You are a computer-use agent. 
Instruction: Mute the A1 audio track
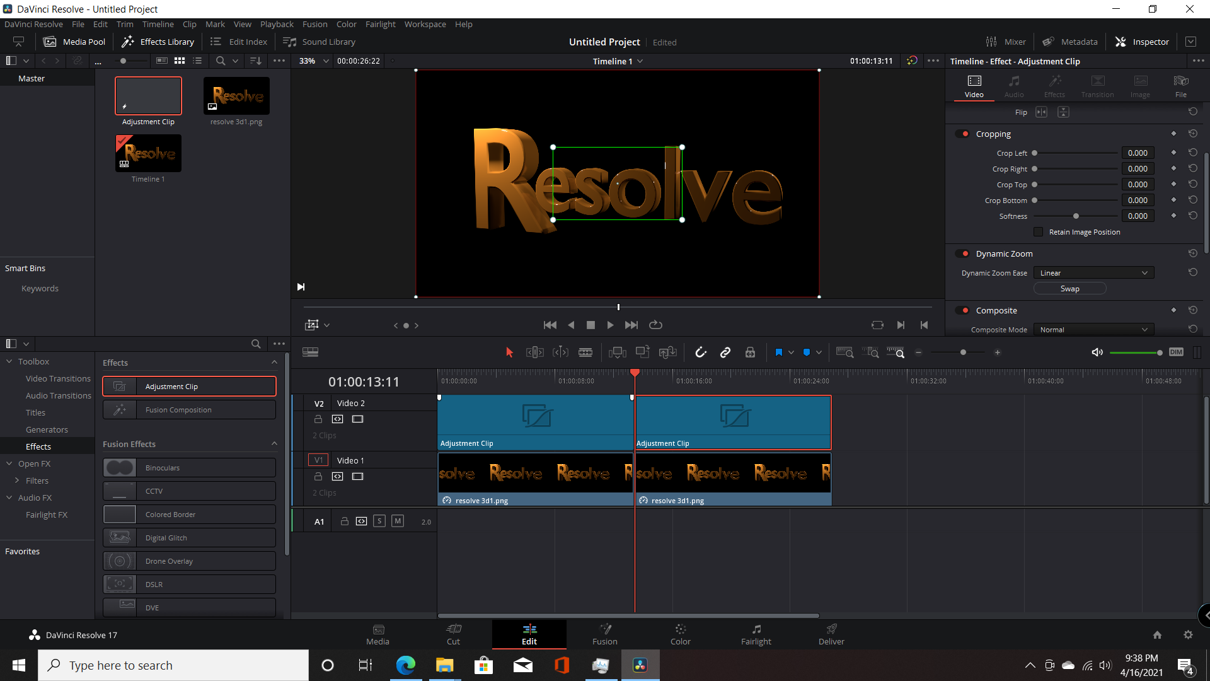[x=398, y=521]
